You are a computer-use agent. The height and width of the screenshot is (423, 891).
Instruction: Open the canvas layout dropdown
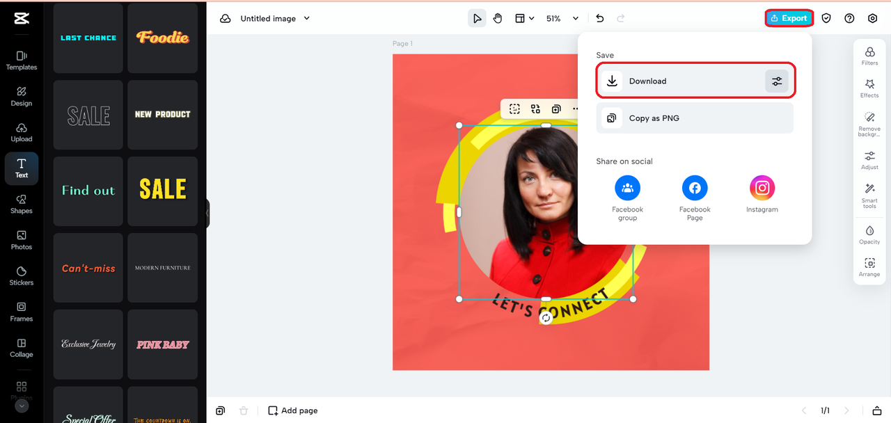(x=524, y=19)
